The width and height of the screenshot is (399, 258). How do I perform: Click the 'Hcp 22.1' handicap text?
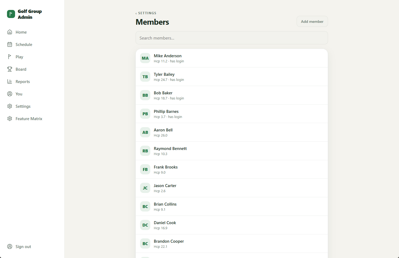coord(161,247)
